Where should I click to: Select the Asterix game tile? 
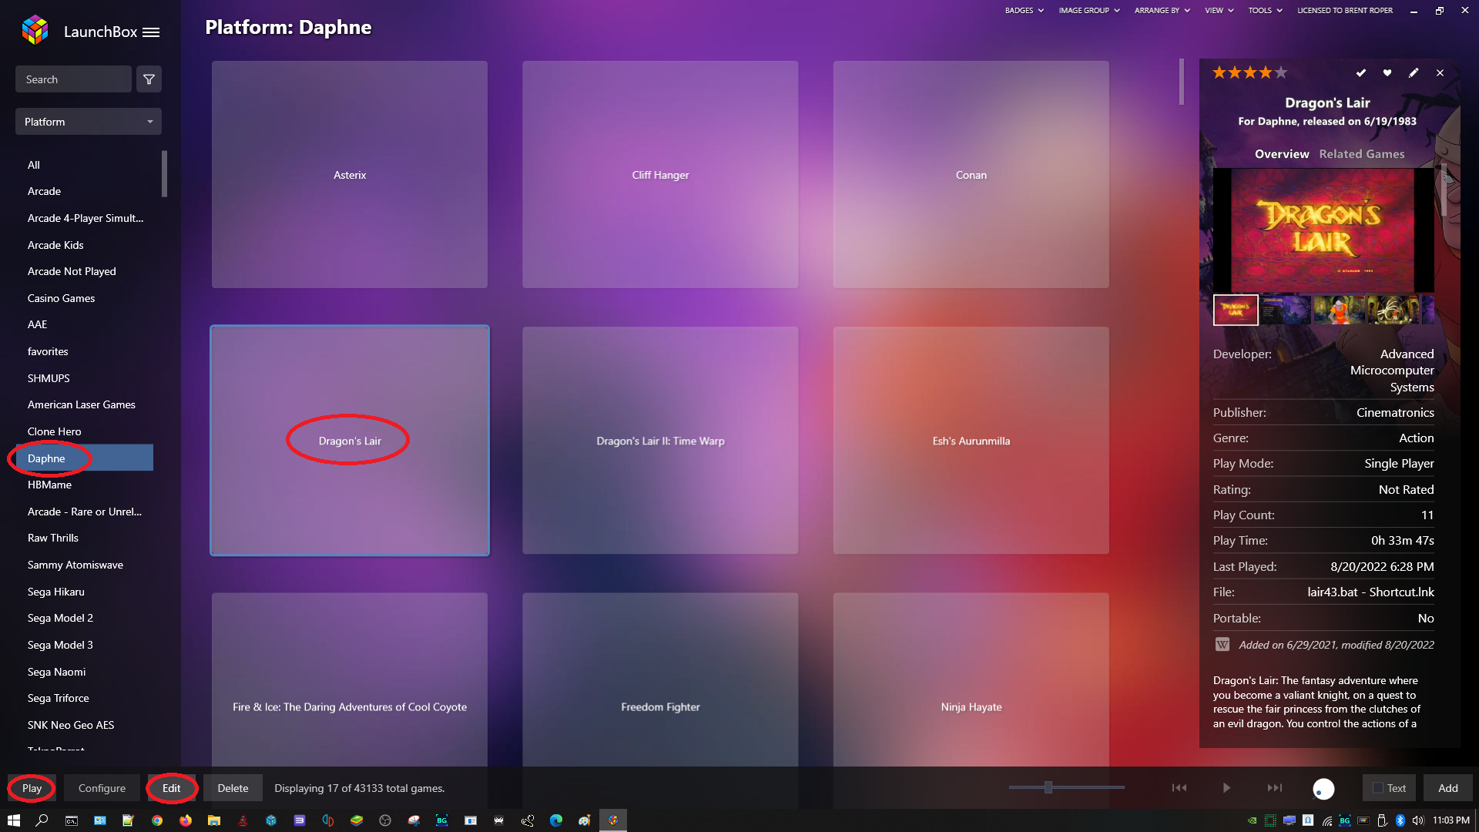(x=350, y=175)
